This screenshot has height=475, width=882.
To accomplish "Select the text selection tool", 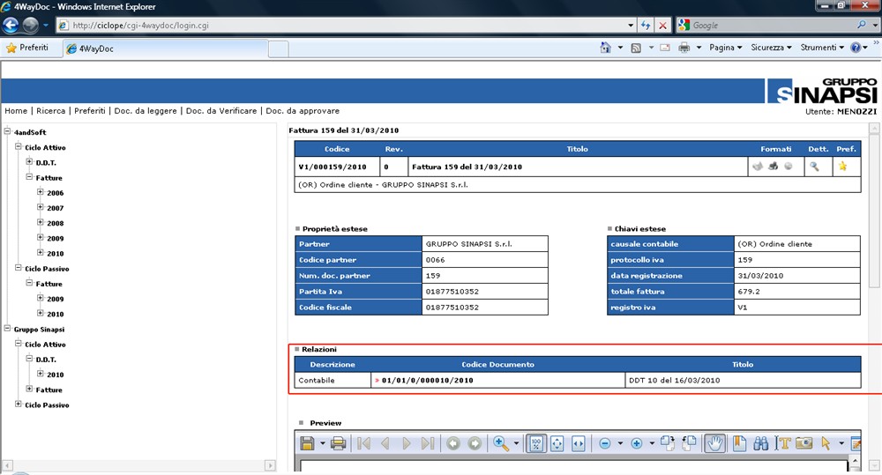I will tap(782, 443).
